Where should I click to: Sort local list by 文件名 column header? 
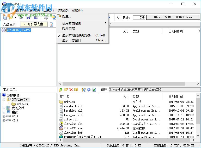(x=84, y=96)
